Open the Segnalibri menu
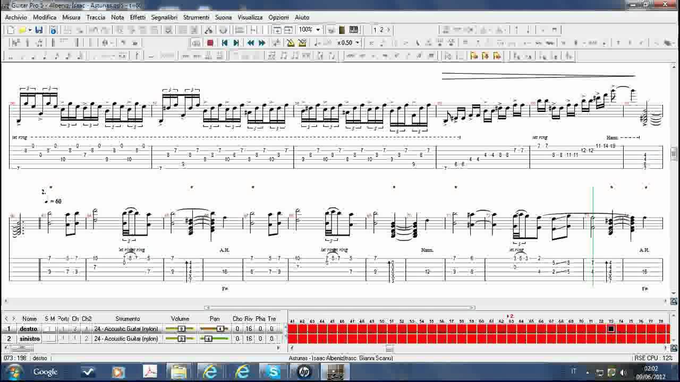Viewport: 680px width, 382px height. (164, 17)
